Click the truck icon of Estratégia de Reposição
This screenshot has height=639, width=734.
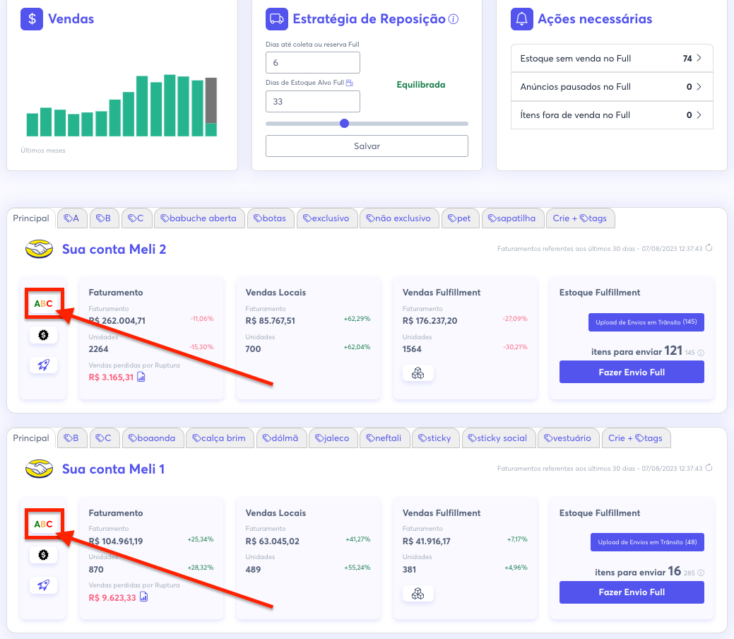277,19
